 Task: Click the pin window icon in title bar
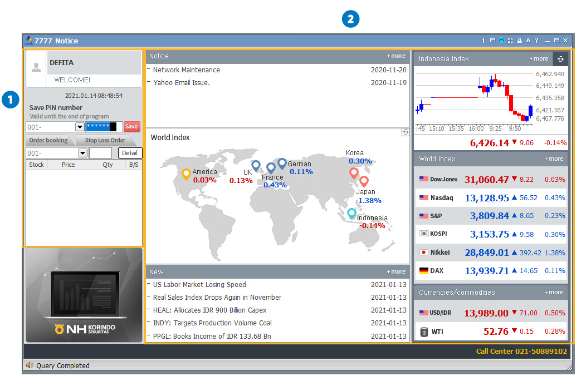tap(501, 41)
